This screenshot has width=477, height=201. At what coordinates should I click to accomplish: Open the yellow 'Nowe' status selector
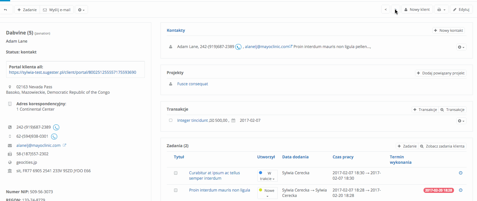click(x=267, y=193)
